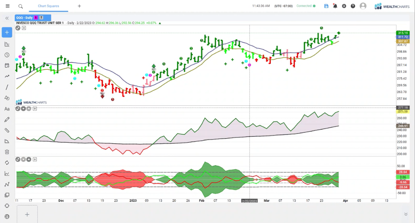Hide second panel indicator with slashed circle
The height and width of the screenshot is (223, 415).
18,108
